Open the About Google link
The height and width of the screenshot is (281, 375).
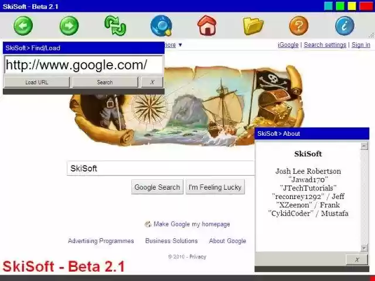pyautogui.click(x=227, y=241)
